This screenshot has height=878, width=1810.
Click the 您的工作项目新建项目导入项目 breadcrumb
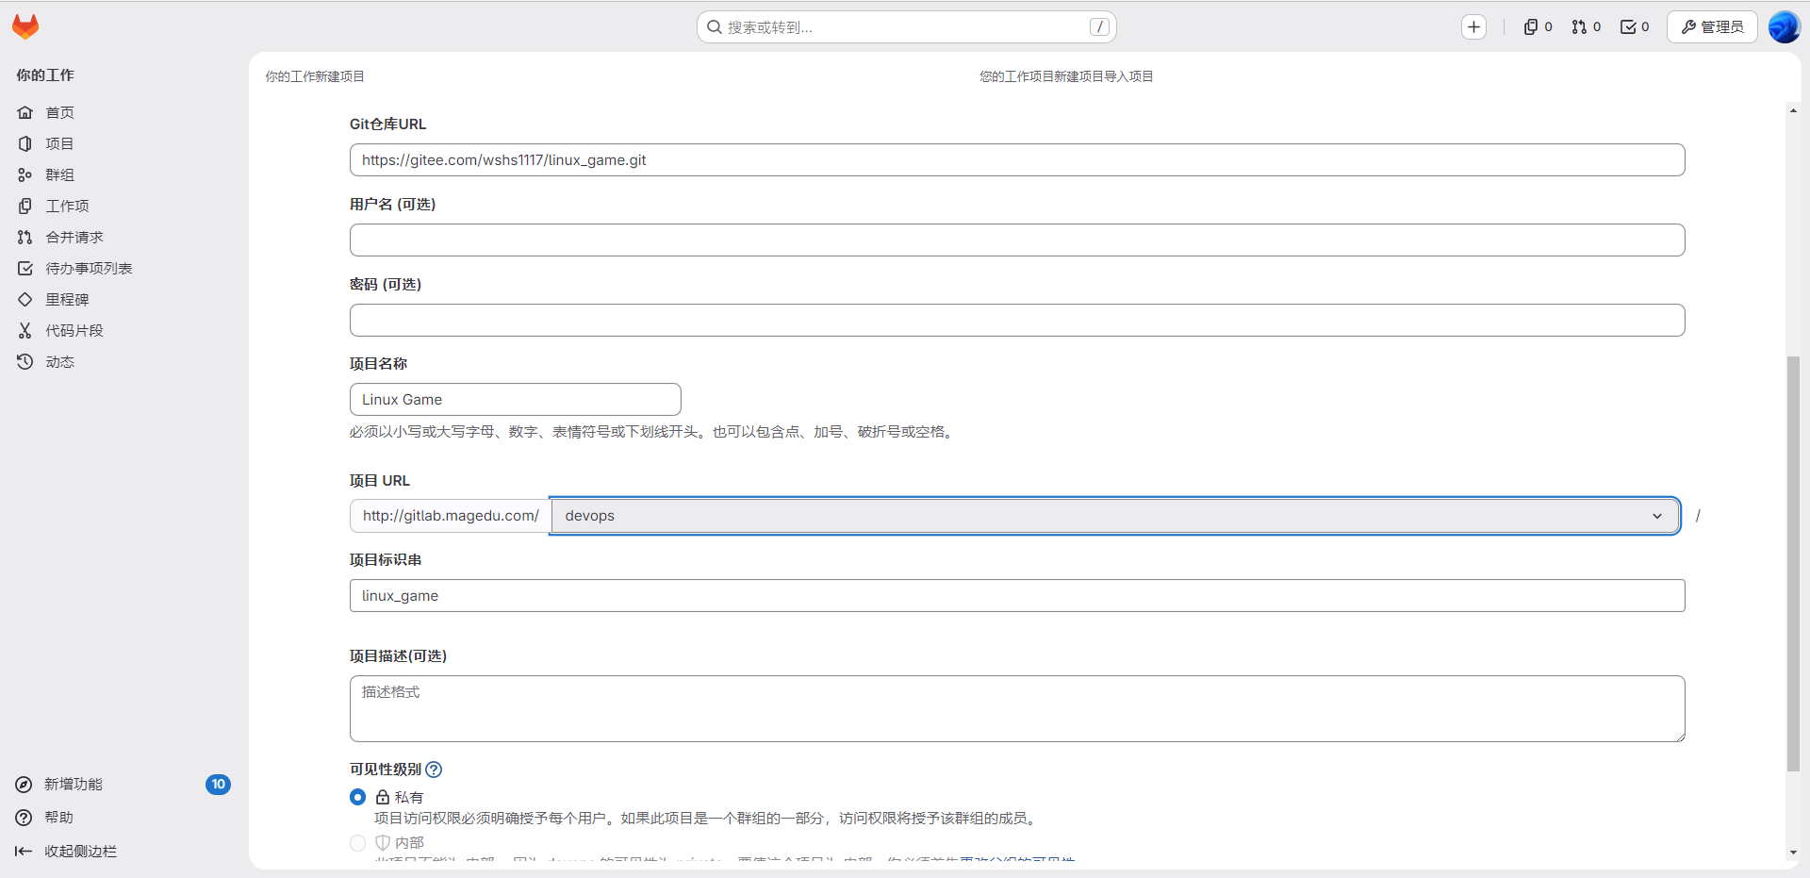(1066, 76)
